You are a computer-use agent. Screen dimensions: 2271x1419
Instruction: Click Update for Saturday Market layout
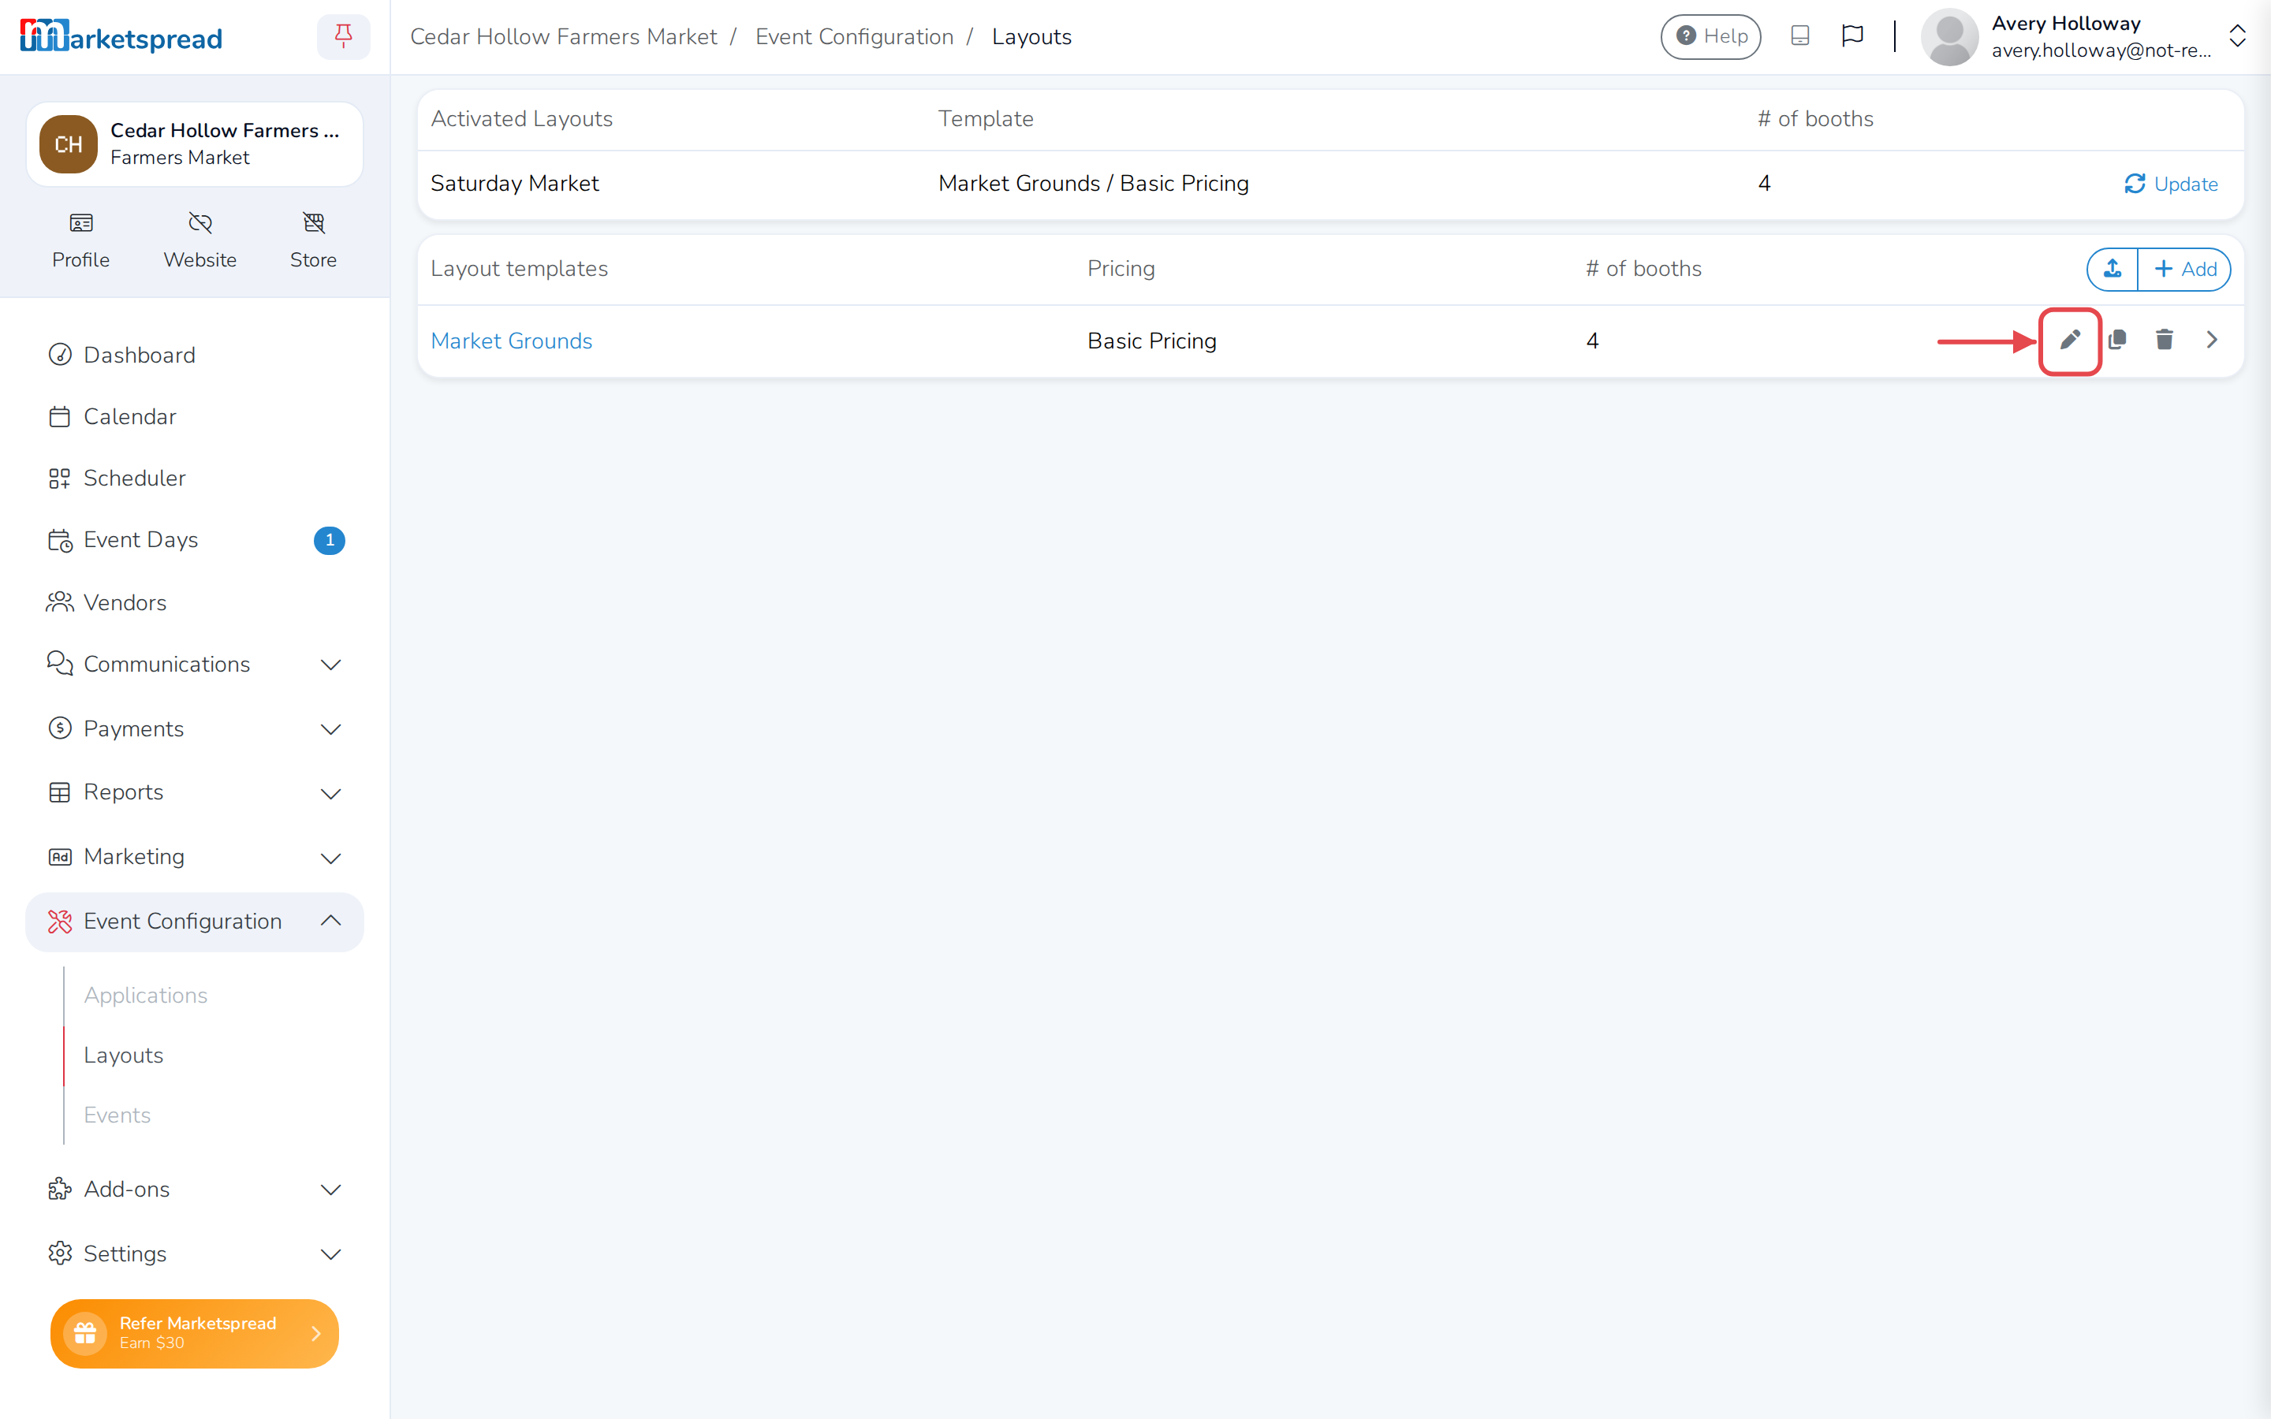point(2171,184)
